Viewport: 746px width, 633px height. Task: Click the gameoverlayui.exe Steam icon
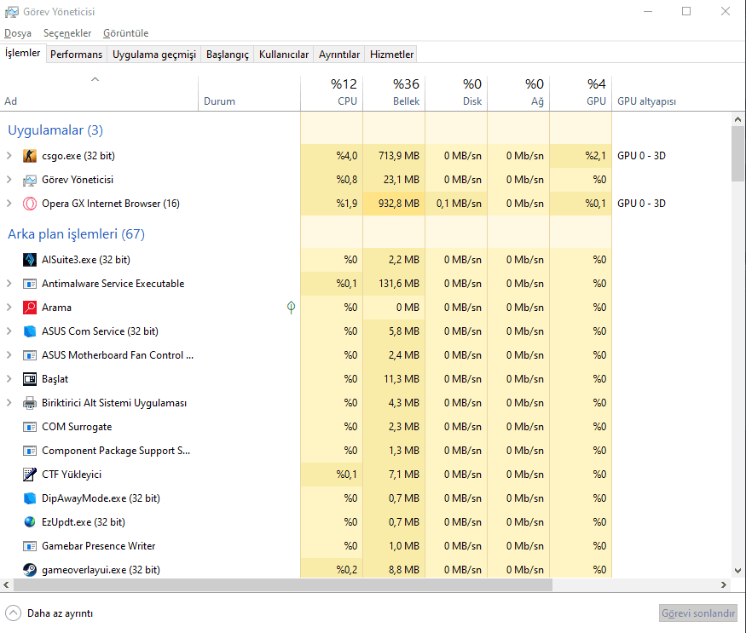coord(30,570)
